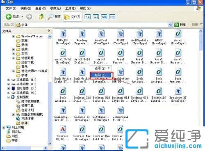Switch to Large Icons view button
This screenshot has height=151, width=205.
click(88, 17)
